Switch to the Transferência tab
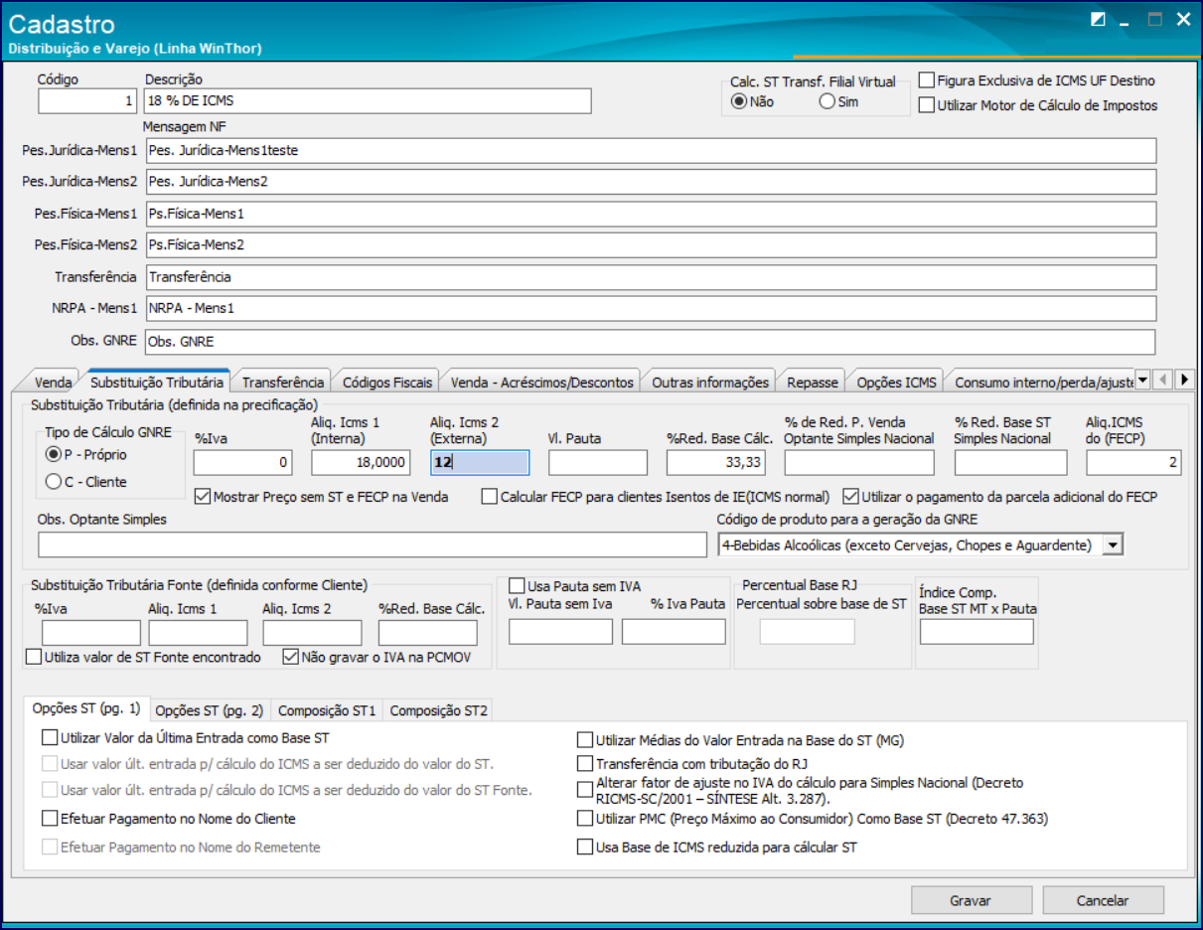This screenshot has width=1203, height=930. tap(283, 382)
